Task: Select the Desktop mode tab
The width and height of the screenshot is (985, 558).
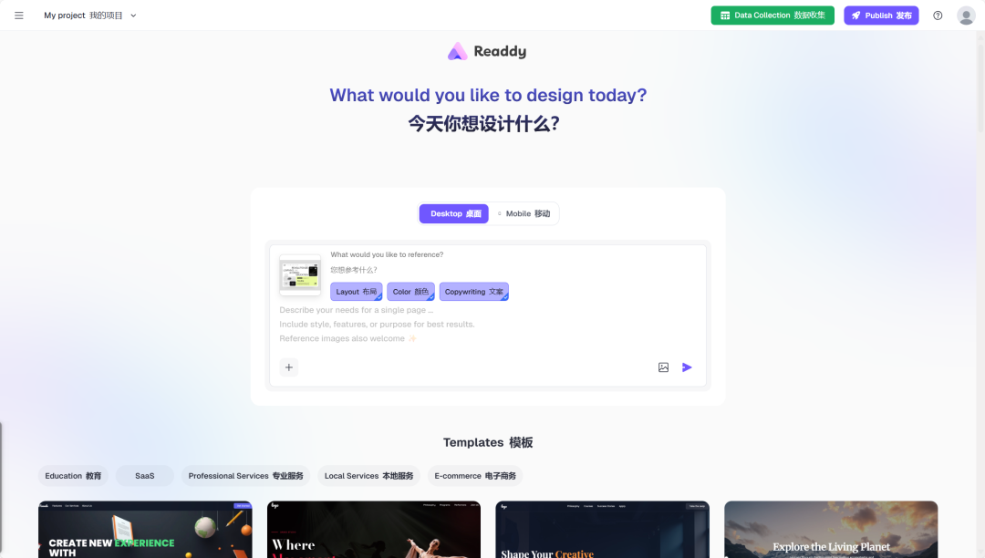Action: click(454, 213)
